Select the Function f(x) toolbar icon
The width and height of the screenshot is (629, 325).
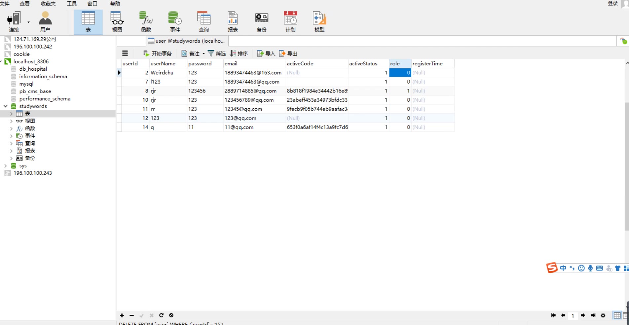click(146, 21)
